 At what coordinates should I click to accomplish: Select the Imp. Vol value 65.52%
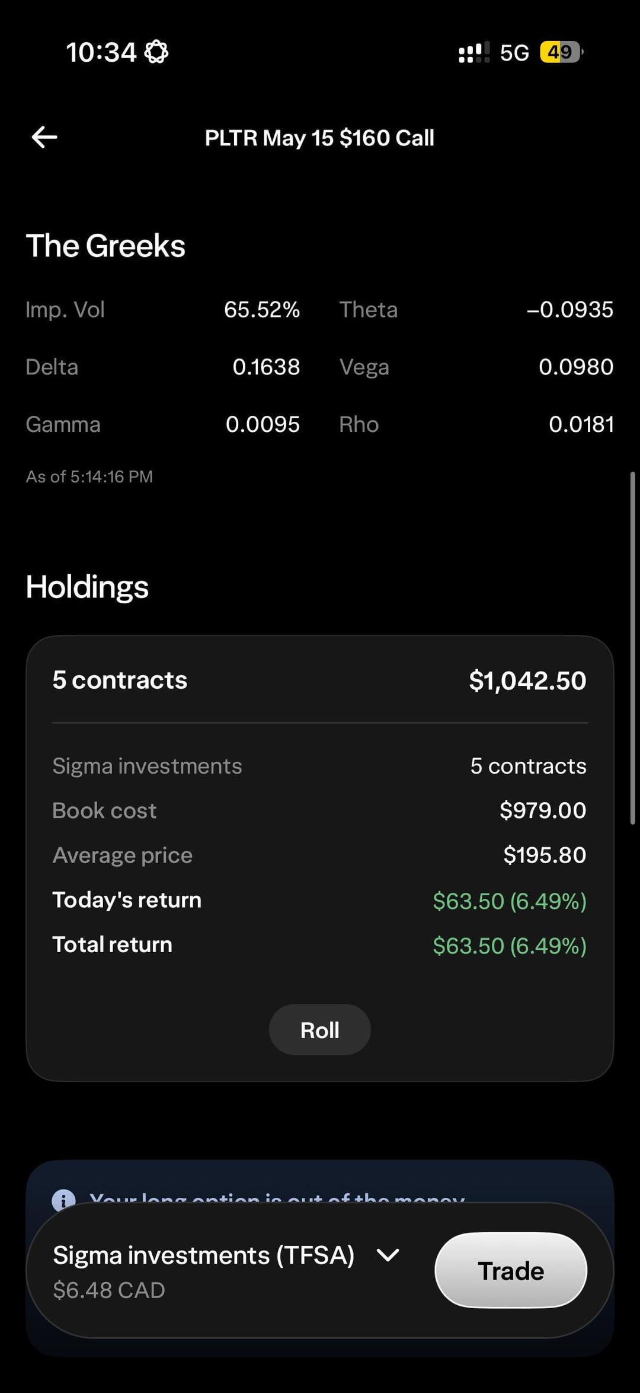coord(262,310)
